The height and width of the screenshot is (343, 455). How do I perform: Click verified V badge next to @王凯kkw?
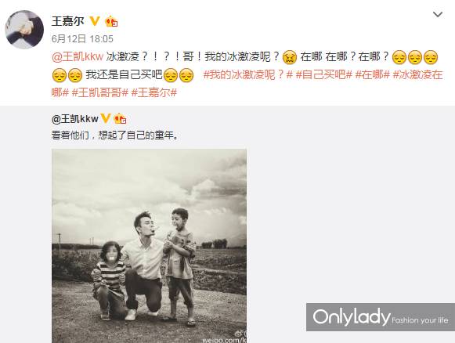click(x=105, y=118)
